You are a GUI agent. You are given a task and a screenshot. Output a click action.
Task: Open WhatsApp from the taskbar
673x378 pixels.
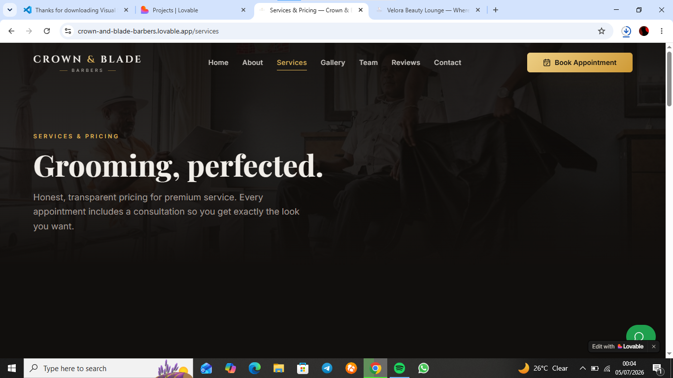424,368
